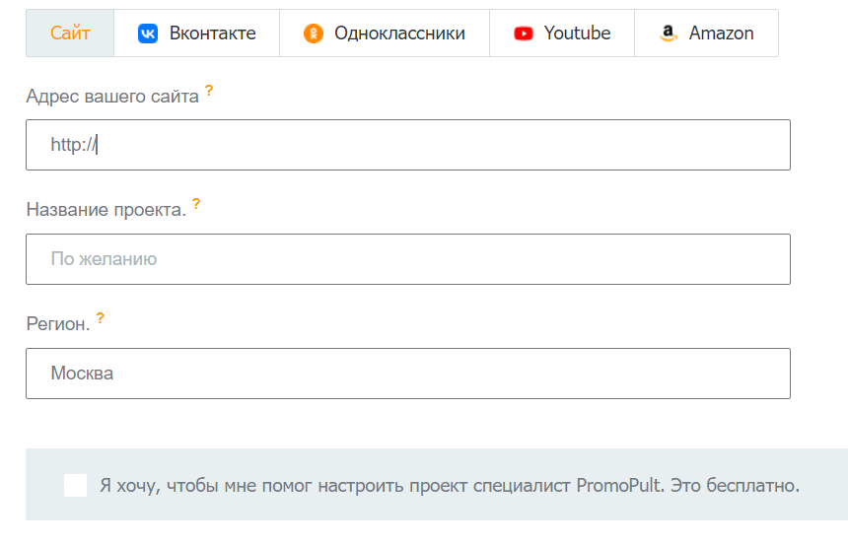Click the VK logo icon
Viewport: 848px width, 545px height.
point(148,34)
